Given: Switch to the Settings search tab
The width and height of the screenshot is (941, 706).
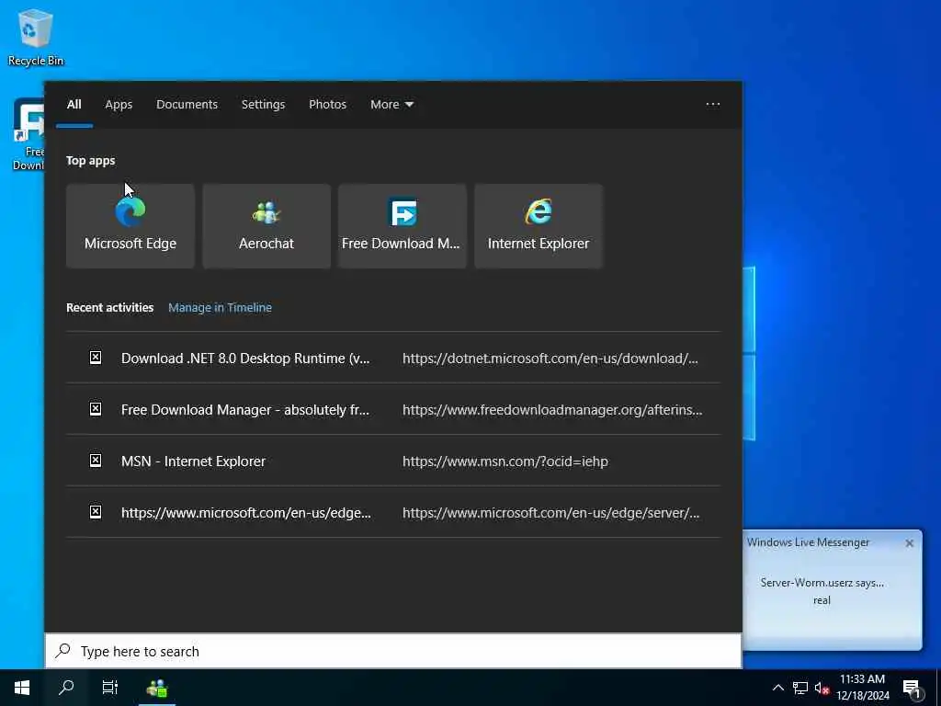Looking at the screenshot, I should click(x=264, y=105).
